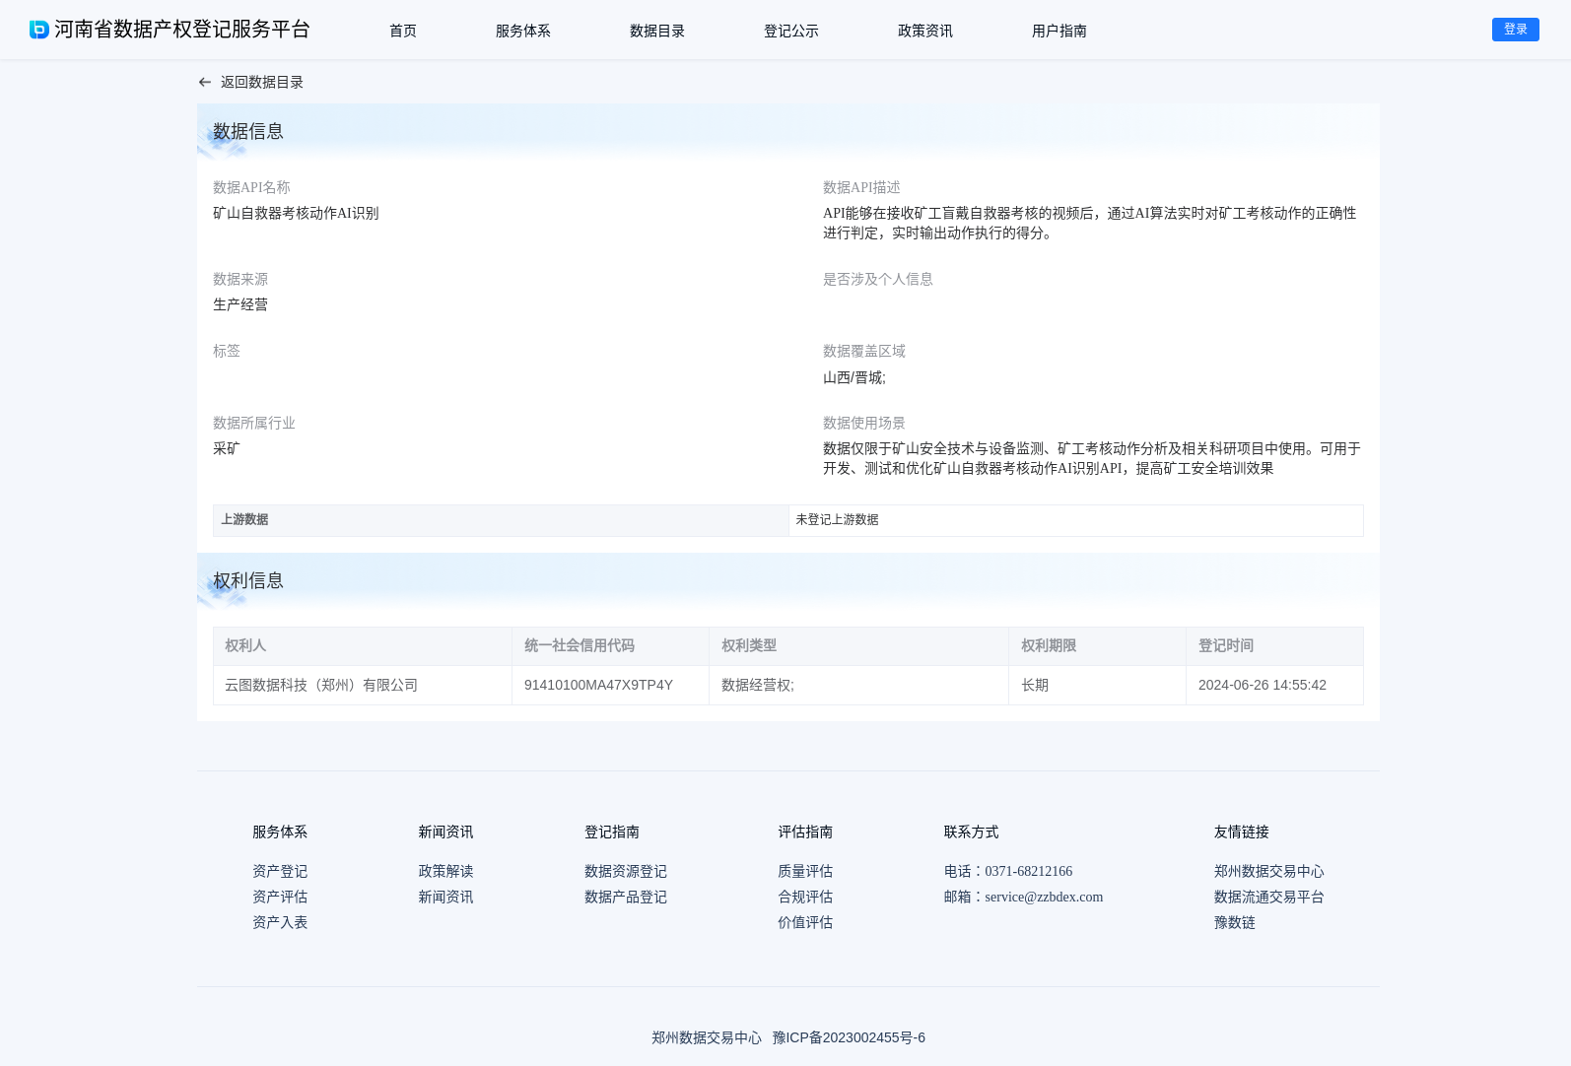
Task: Open footer link 数据资源登记
Action: [626, 871]
